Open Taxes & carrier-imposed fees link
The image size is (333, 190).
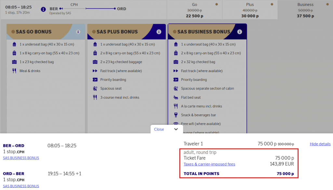[x=209, y=164]
